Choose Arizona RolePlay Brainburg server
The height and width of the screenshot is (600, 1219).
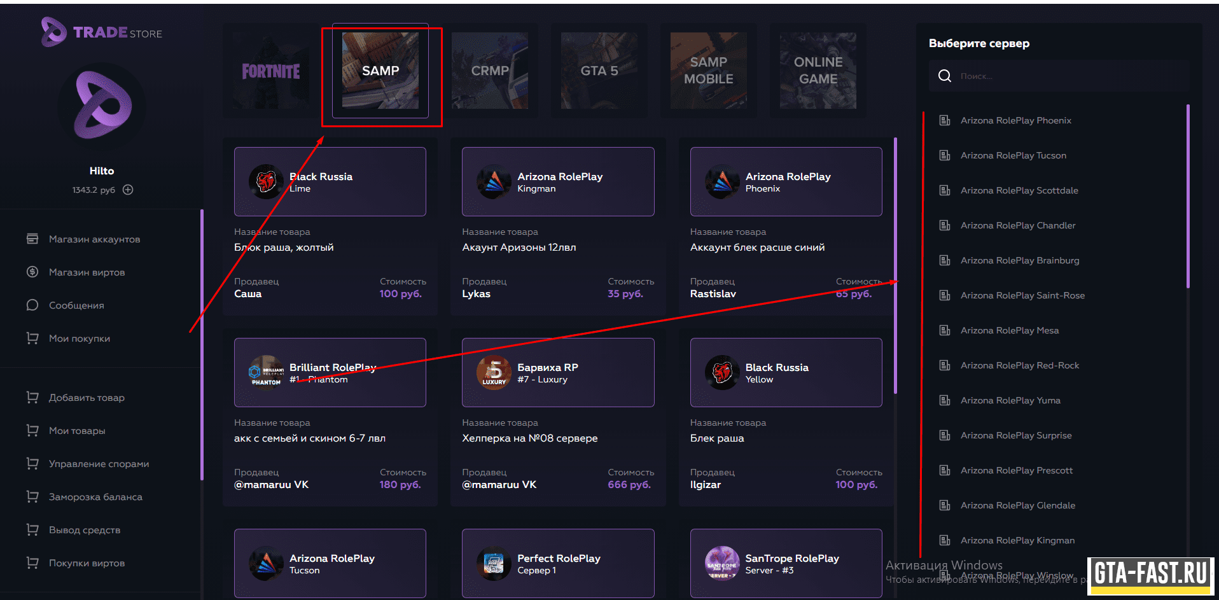tap(1020, 260)
